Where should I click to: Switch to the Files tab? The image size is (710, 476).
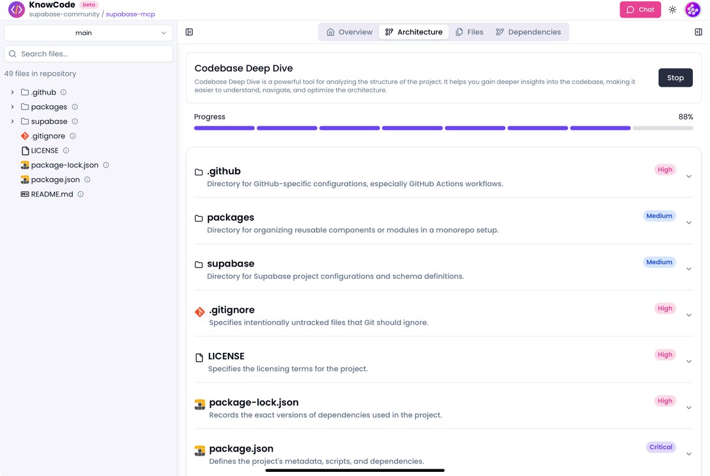coord(470,32)
